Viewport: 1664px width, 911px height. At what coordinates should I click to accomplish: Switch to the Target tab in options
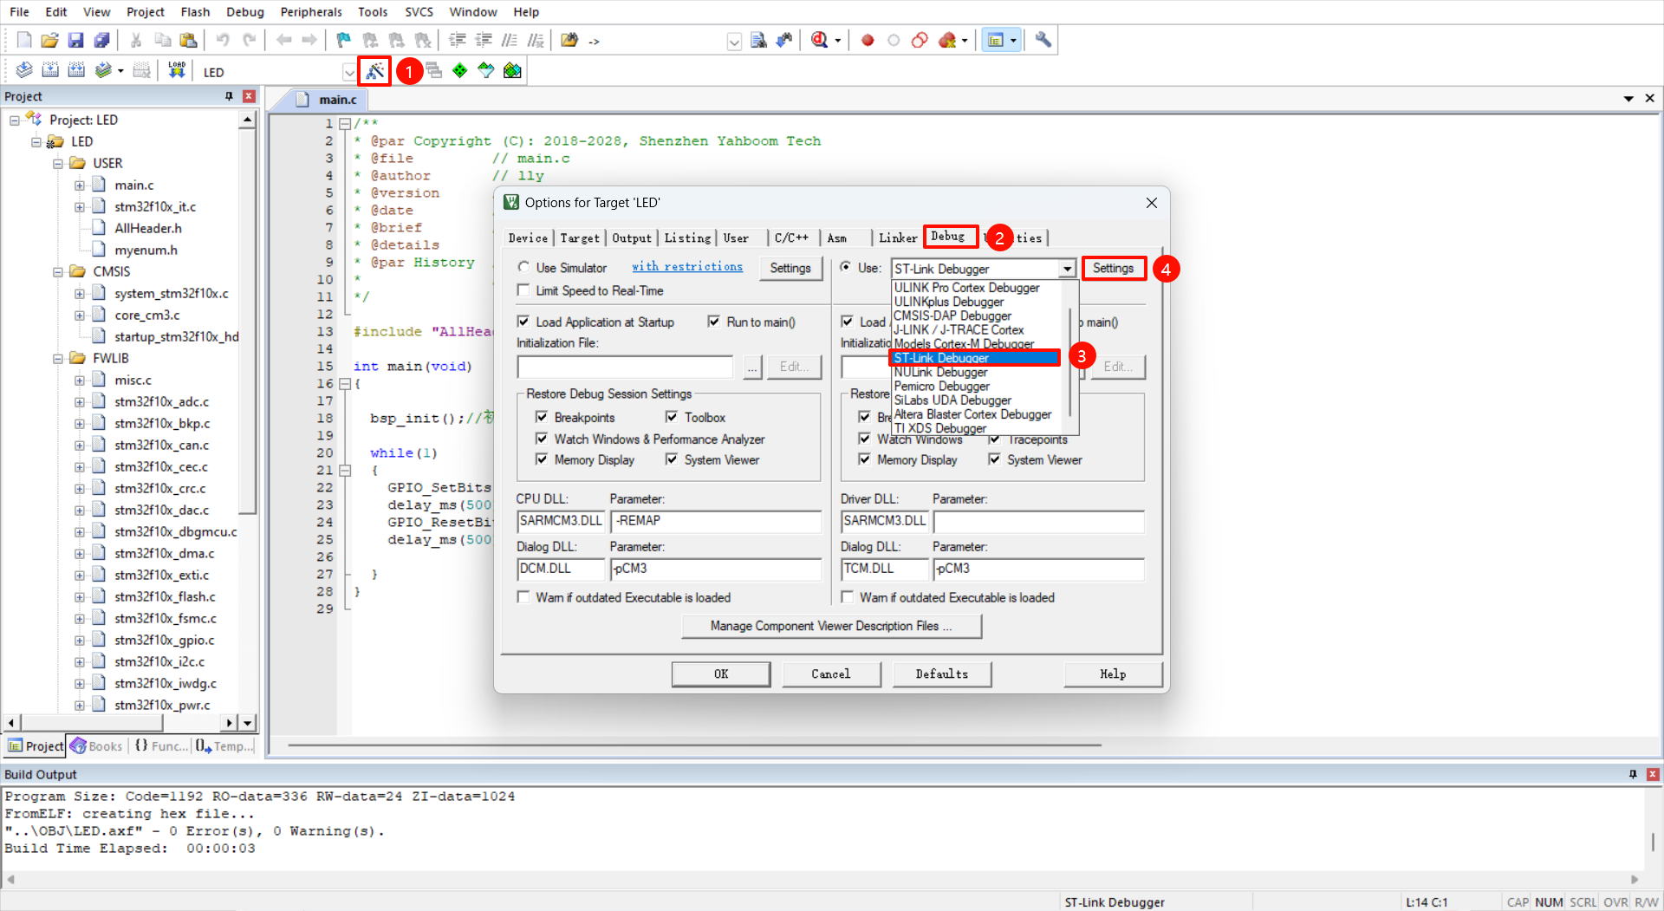[580, 238]
